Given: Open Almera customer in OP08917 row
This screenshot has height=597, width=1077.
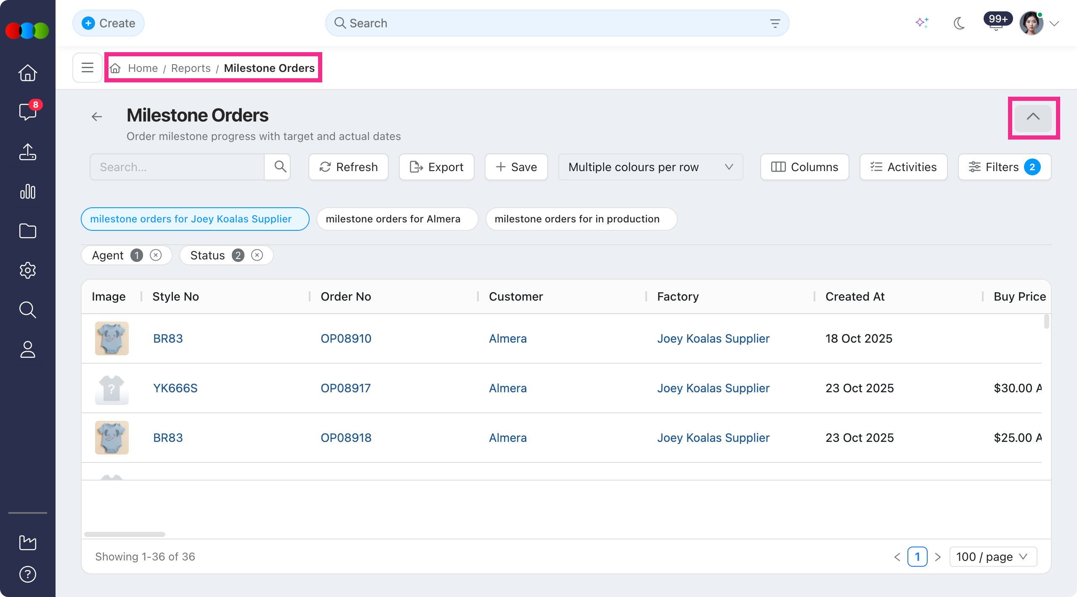Looking at the screenshot, I should 508,388.
